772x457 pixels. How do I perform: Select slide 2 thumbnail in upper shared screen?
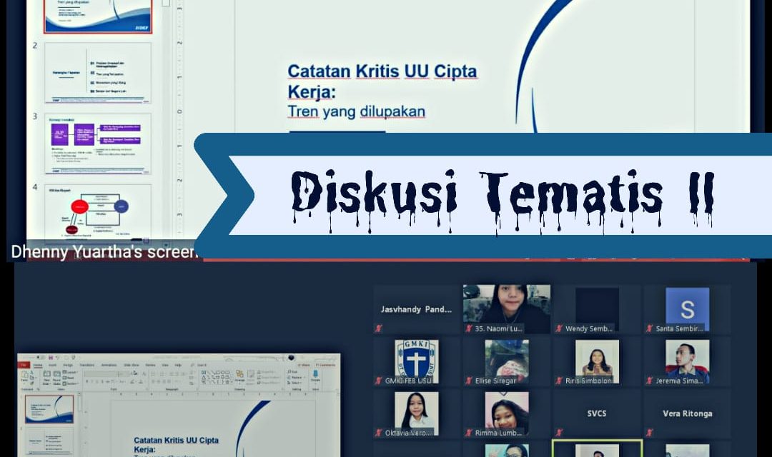(x=97, y=72)
